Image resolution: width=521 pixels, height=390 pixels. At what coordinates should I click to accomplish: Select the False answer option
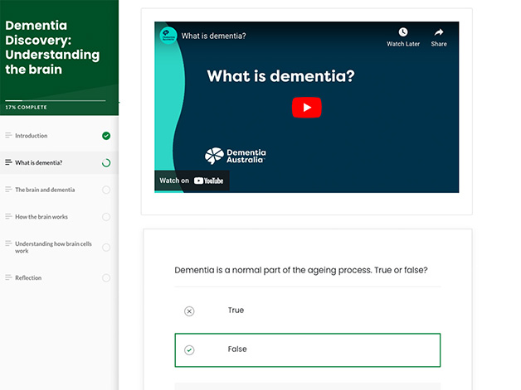point(307,350)
